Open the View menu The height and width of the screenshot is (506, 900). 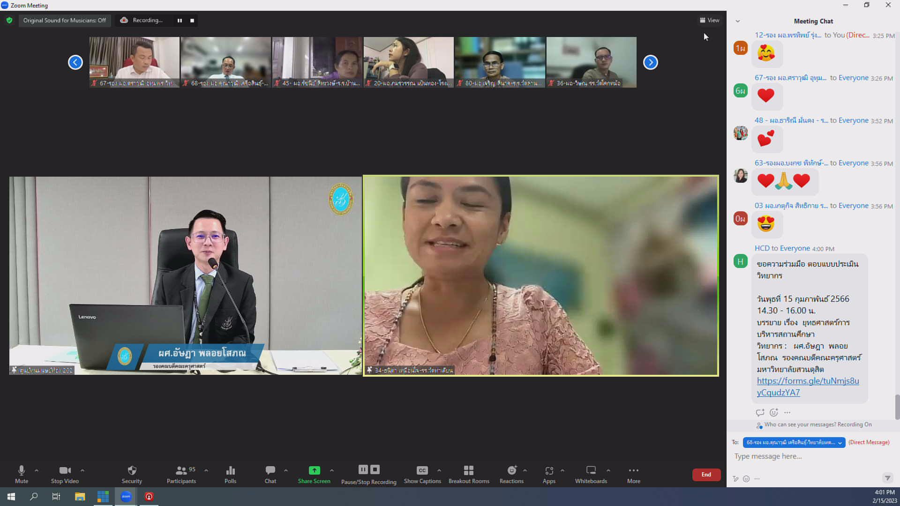coord(709,20)
